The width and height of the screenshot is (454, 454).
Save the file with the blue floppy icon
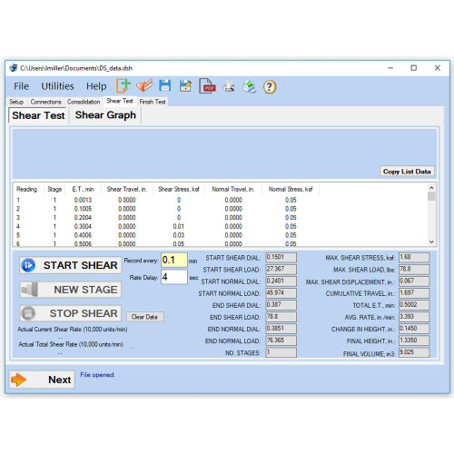[x=165, y=86]
